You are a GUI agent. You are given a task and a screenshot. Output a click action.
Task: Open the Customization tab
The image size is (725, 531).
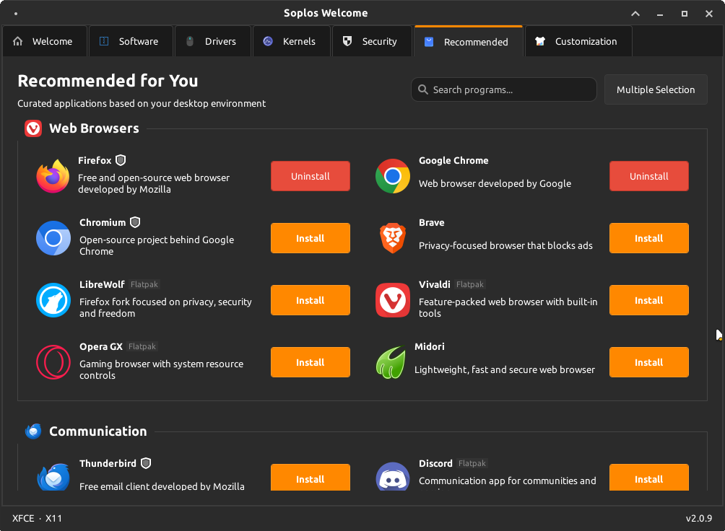578,41
